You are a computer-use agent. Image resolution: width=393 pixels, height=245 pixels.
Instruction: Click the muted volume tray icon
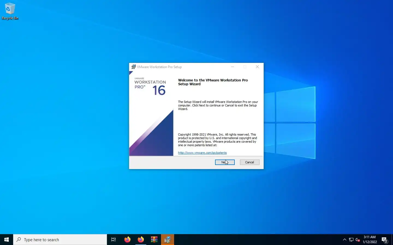[358, 240]
